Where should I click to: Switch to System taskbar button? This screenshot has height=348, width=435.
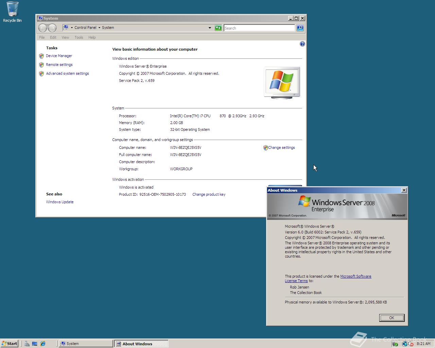click(86, 344)
